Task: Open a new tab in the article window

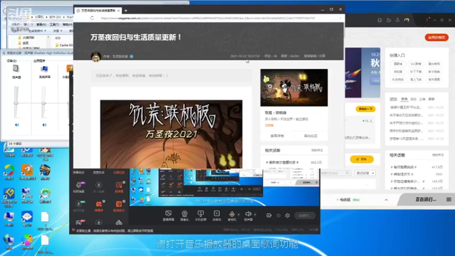Action: [x=126, y=11]
